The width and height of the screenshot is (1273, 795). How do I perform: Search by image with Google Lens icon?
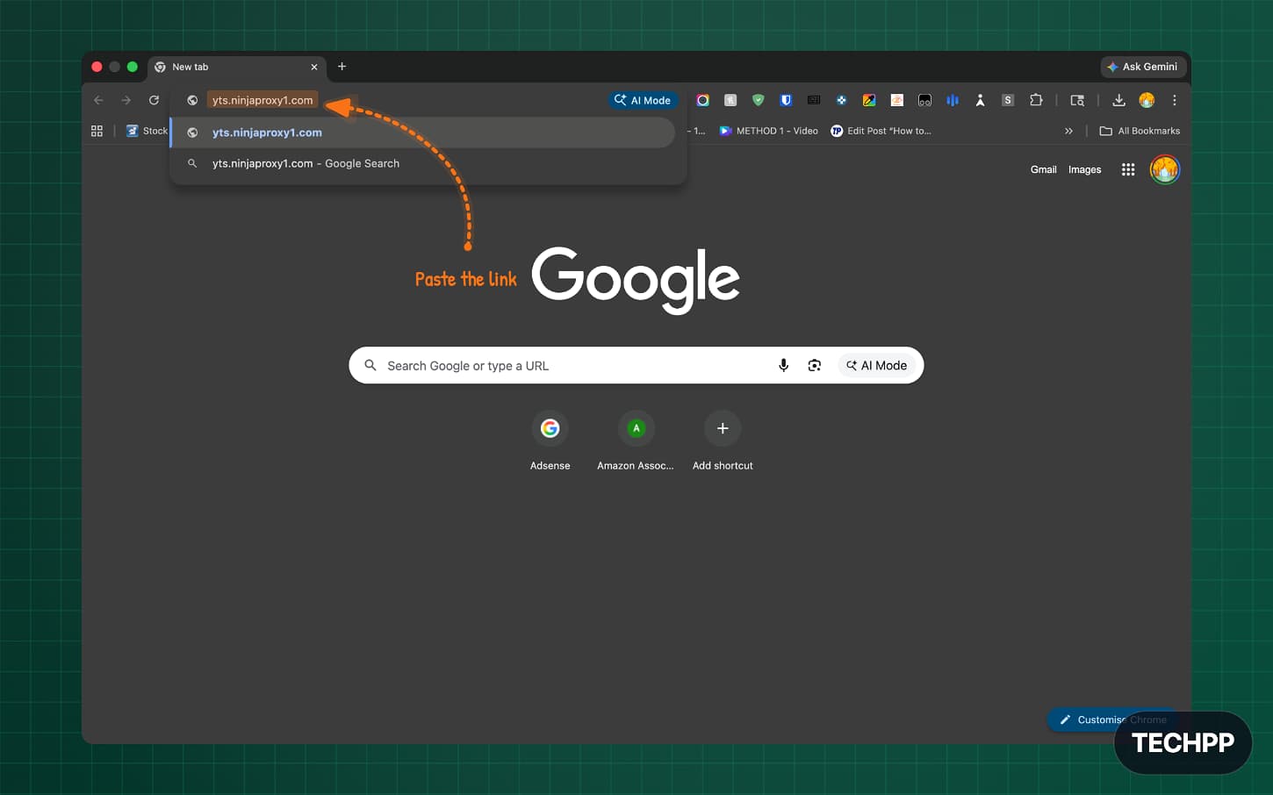pyautogui.click(x=815, y=365)
